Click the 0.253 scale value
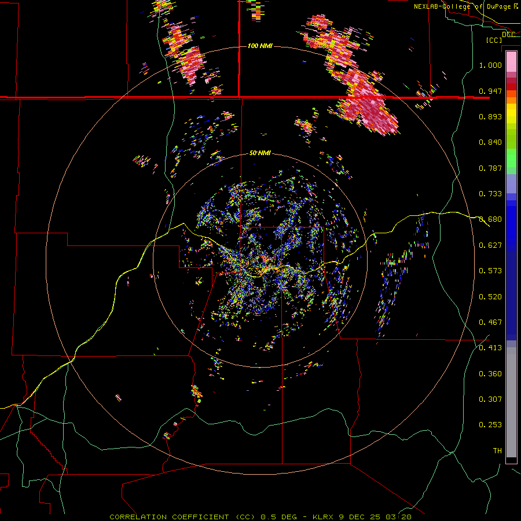This screenshot has width=521, height=521. tap(490, 425)
